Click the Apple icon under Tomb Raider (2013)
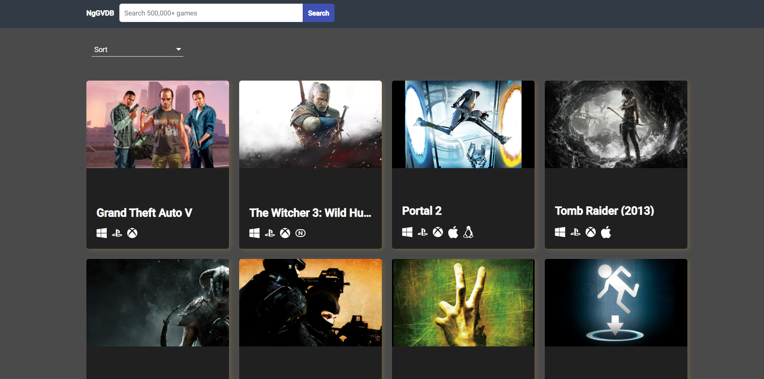 click(605, 232)
